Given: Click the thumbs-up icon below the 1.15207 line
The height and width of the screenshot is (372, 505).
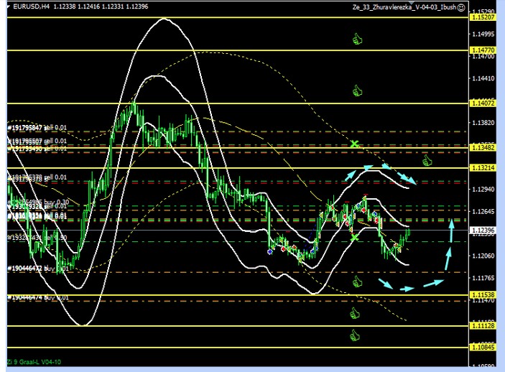Looking at the screenshot, I should (x=356, y=39).
